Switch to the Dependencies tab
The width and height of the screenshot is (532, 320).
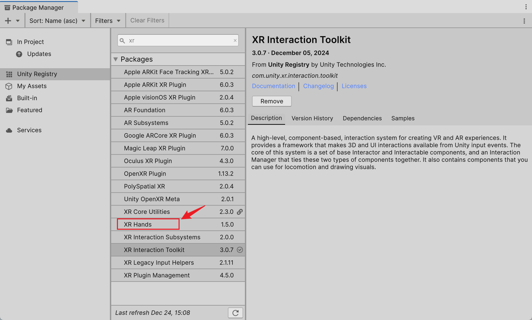click(x=362, y=118)
